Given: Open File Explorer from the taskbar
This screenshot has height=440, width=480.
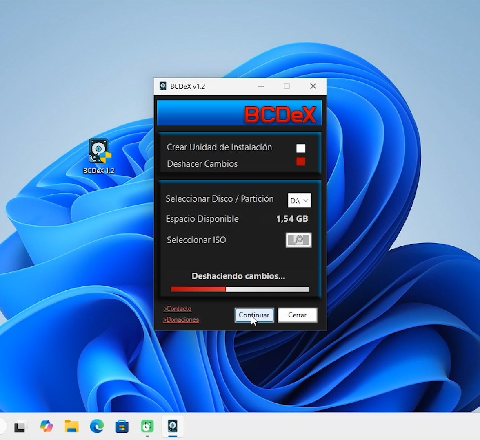Looking at the screenshot, I should (71, 427).
